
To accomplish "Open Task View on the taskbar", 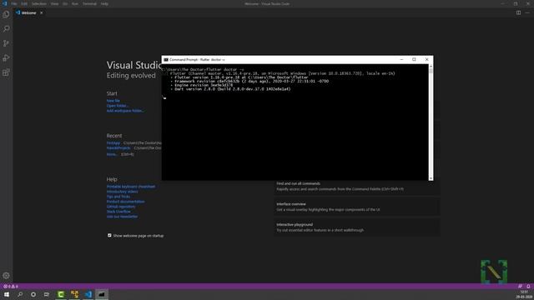I will click(47, 294).
